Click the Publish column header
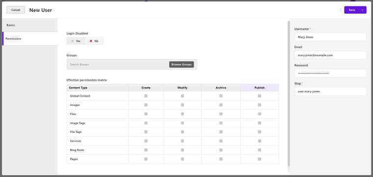The height and width of the screenshot is (177, 373). [260, 88]
